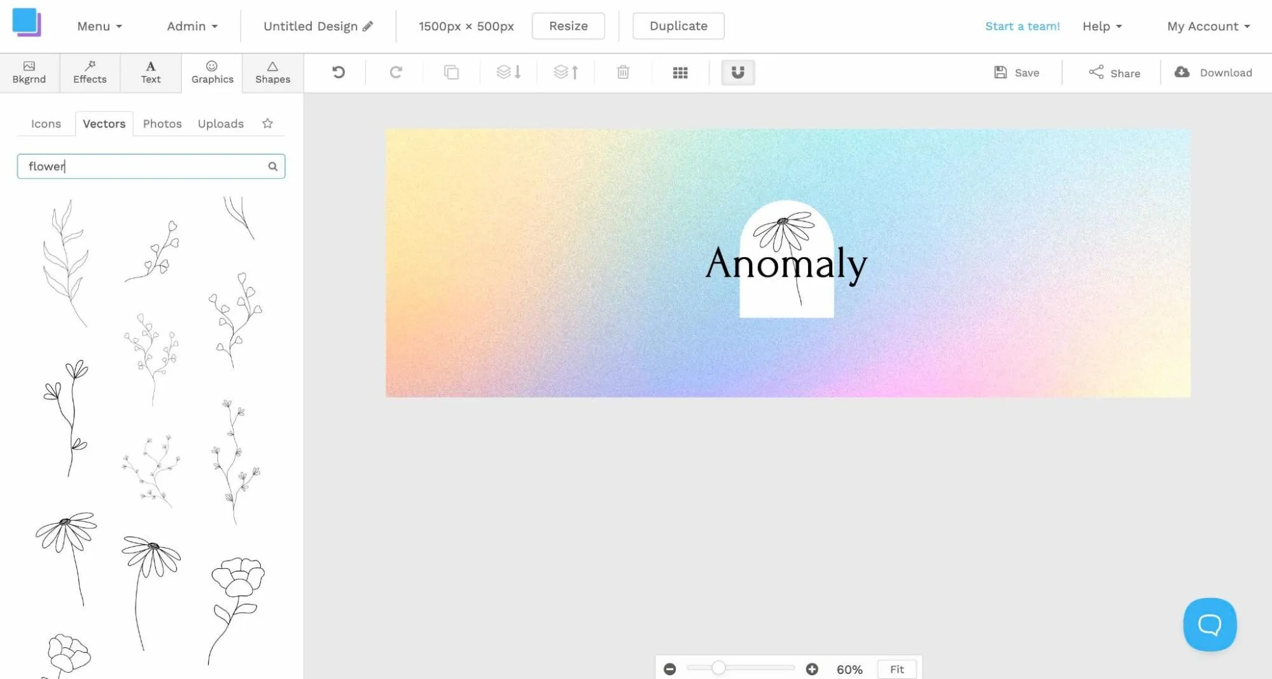Open the Effects panel
The image size is (1272, 679).
[x=90, y=73]
